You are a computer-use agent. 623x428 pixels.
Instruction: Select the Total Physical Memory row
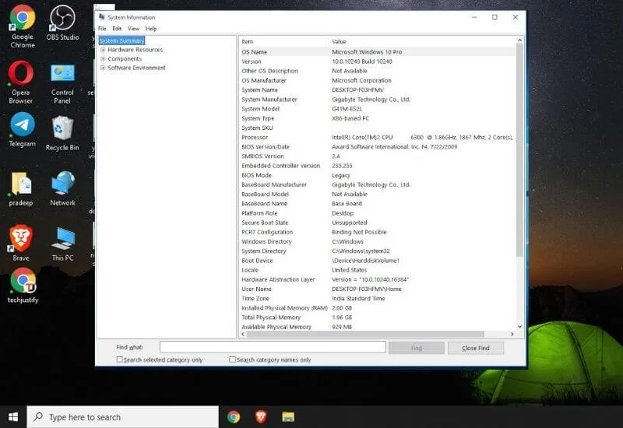click(x=378, y=317)
